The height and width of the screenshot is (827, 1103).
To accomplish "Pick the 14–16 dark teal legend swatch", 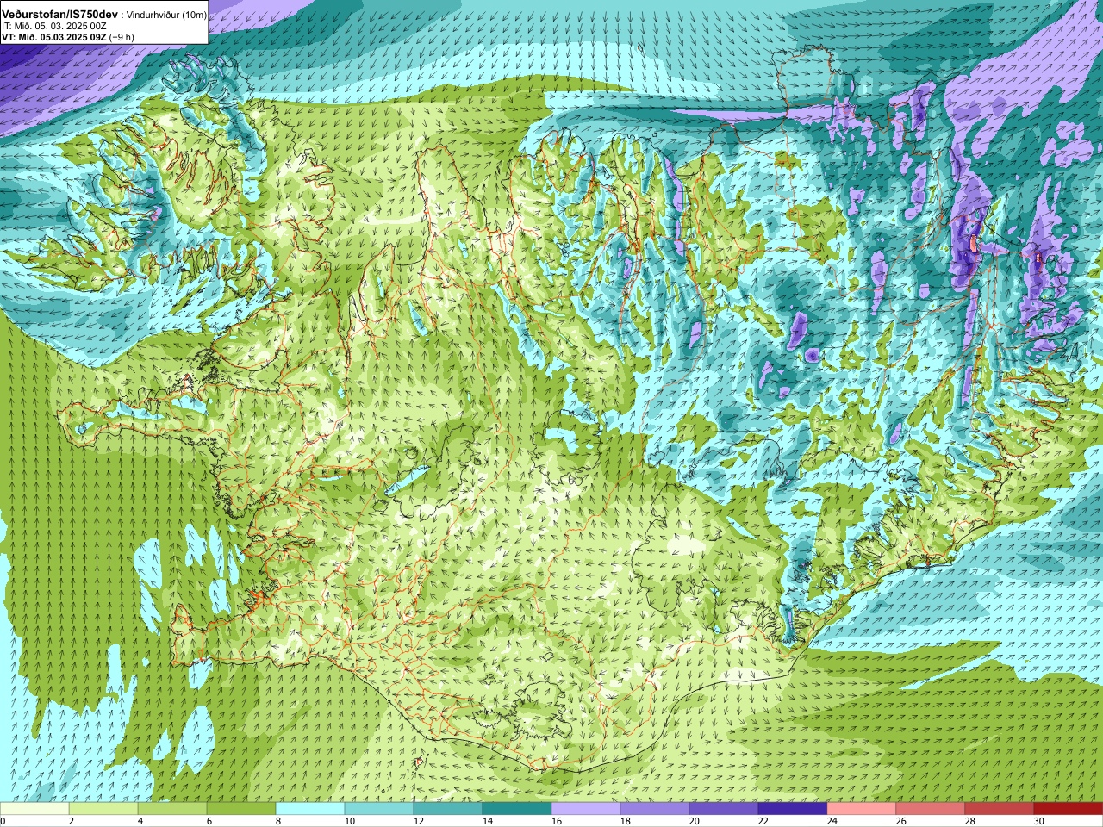I will point(517,809).
